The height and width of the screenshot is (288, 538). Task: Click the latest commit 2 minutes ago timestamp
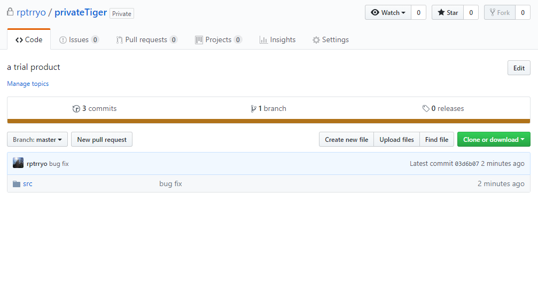coord(503,164)
